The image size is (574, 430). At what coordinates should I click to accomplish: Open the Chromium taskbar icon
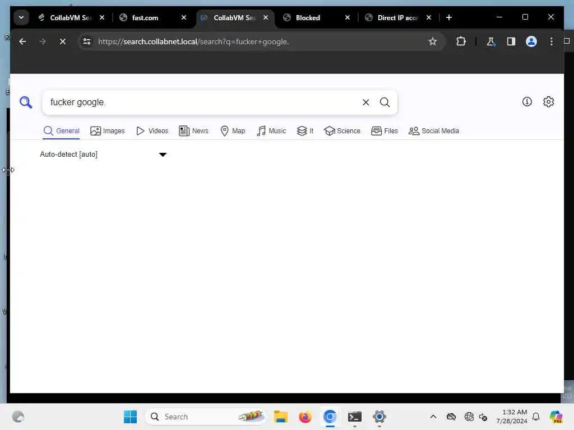(x=330, y=417)
